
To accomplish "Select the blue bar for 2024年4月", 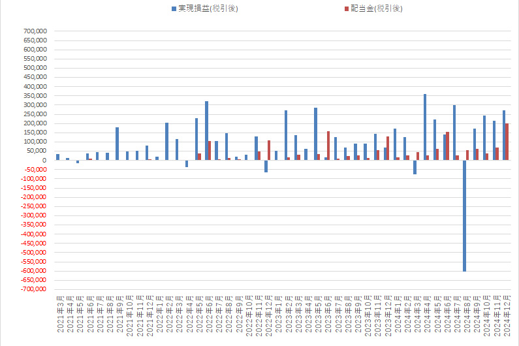I will click(425, 127).
